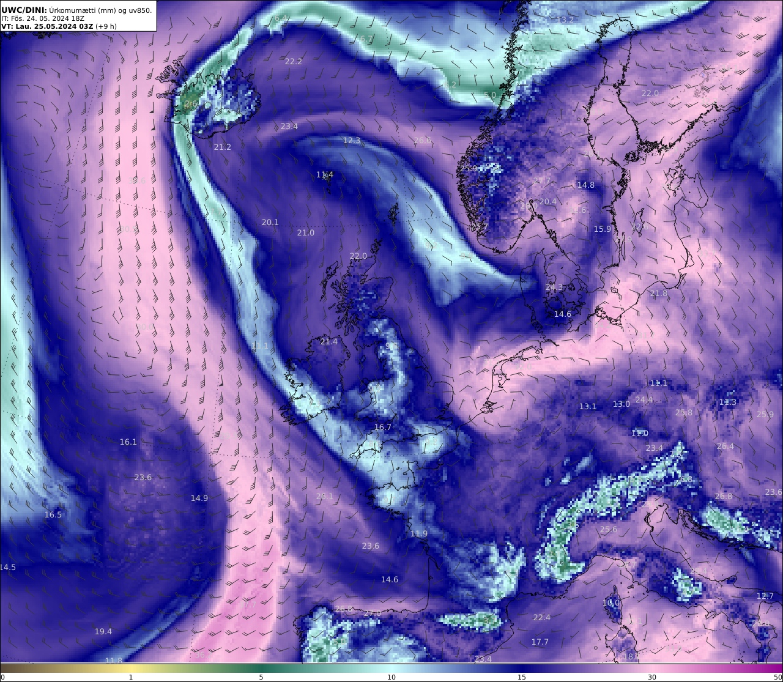
Task: Click the 13.0 value label
Action: click(622, 404)
